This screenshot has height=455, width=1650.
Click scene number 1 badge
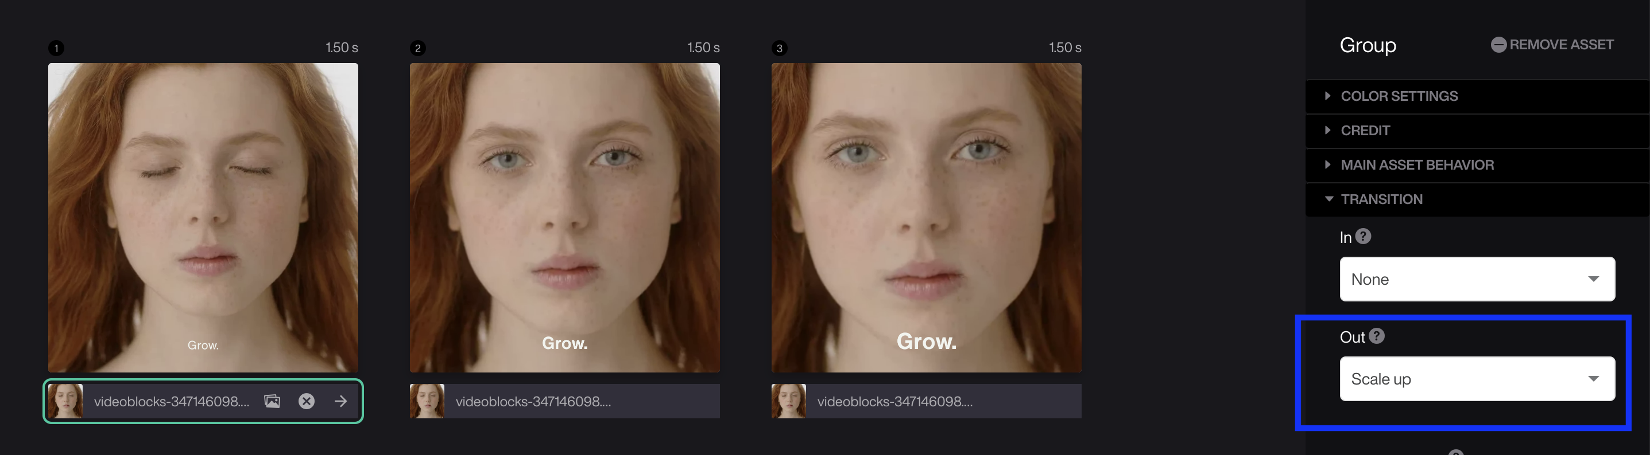(56, 48)
